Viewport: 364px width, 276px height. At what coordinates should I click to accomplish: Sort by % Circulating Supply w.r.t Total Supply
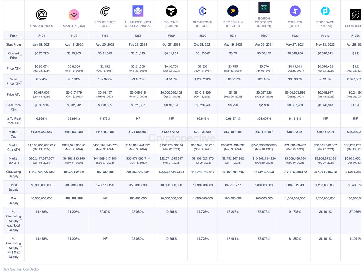pyautogui.click(x=21, y=219)
